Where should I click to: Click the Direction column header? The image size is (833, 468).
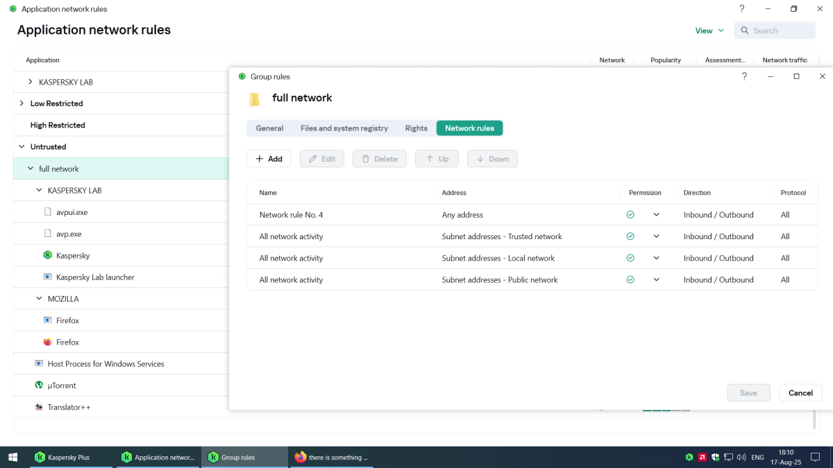coord(697,193)
